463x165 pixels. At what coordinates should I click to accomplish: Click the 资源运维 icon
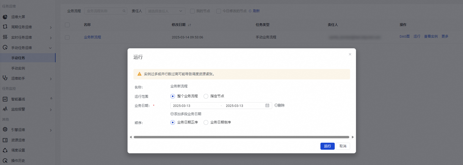point(5,140)
